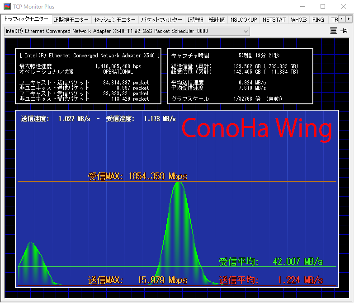Click the キャプチャ時間 capture statistics panel
Image resolution: width=354 pixels, height=303 pixels.
coord(240,77)
